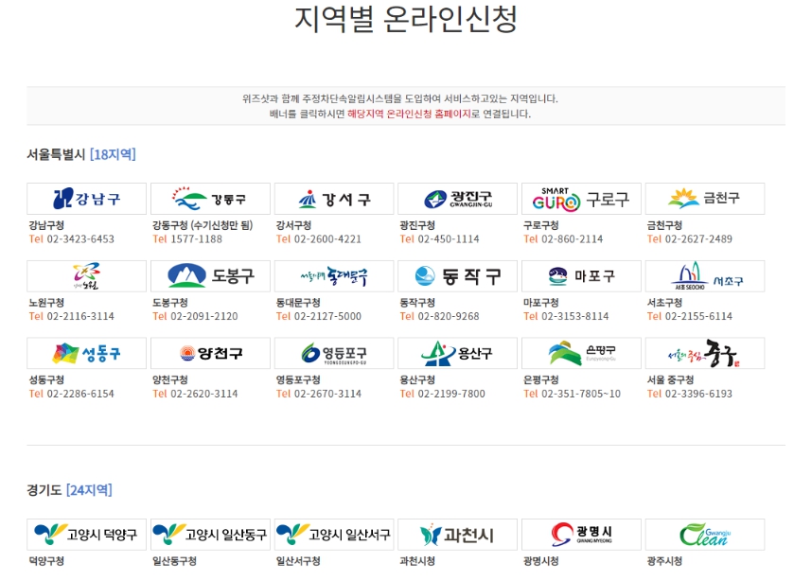Open the 노원 logo banner
The height and width of the screenshot is (581, 794).
click(86, 276)
